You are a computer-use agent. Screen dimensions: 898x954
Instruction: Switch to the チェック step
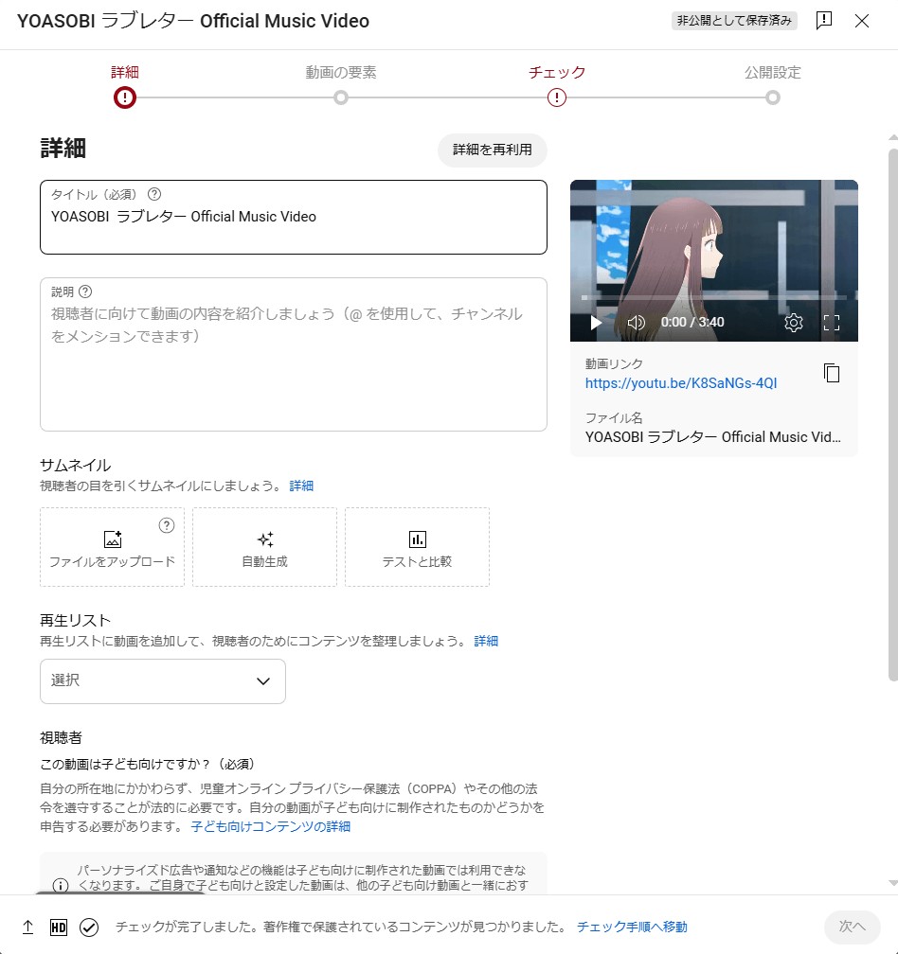557,97
